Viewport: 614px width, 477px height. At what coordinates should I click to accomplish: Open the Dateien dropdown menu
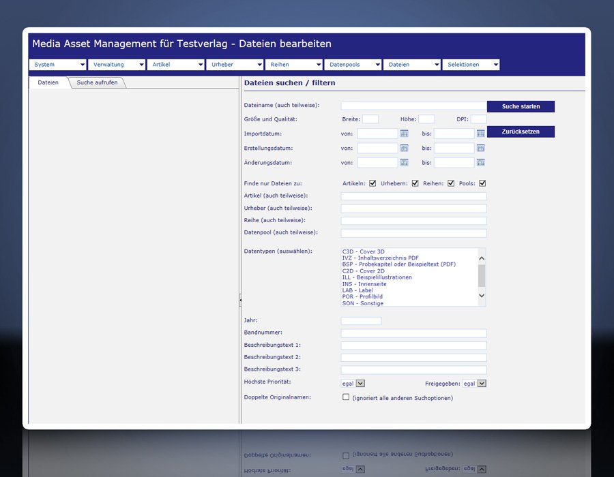point(412,65)
